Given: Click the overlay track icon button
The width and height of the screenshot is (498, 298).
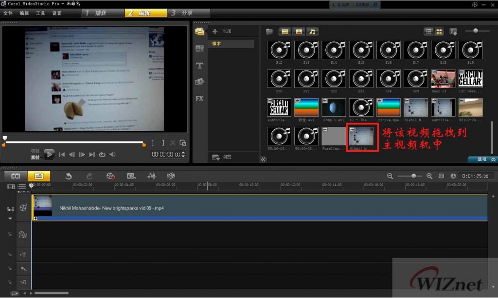Looking at the screenshot, I should pyautogui.click(x=23, y=234).
